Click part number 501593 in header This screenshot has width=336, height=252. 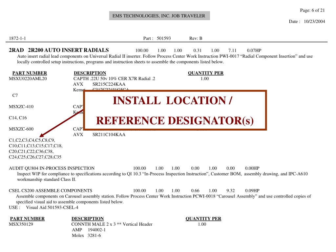pyautogui.click(x=164, y=38)
